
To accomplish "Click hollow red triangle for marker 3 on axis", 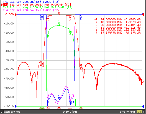I will coord(70,107).
